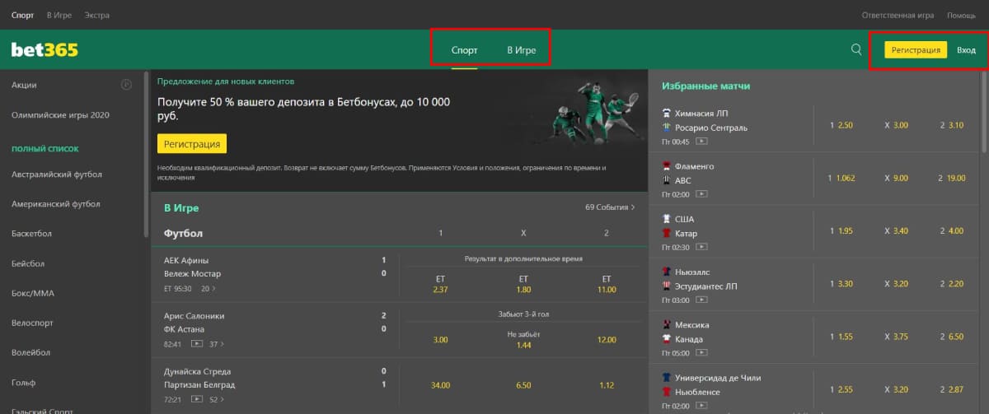
Task: Open live stream icon for Универсидад де Чили match
Action: [701, 407]
